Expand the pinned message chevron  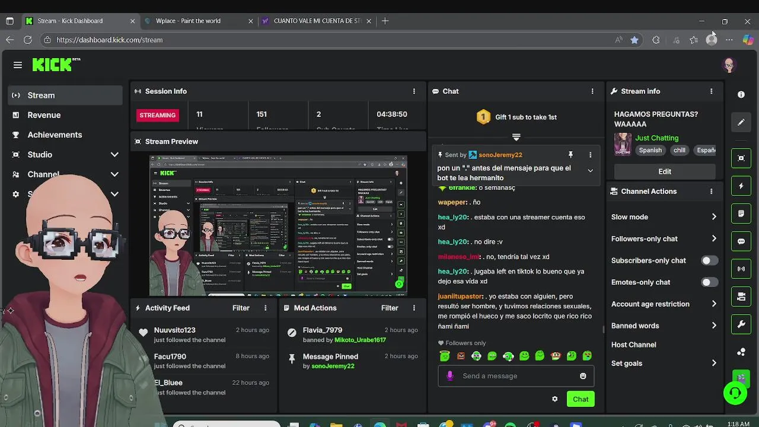pyautogui.click(x=590, y=171)
